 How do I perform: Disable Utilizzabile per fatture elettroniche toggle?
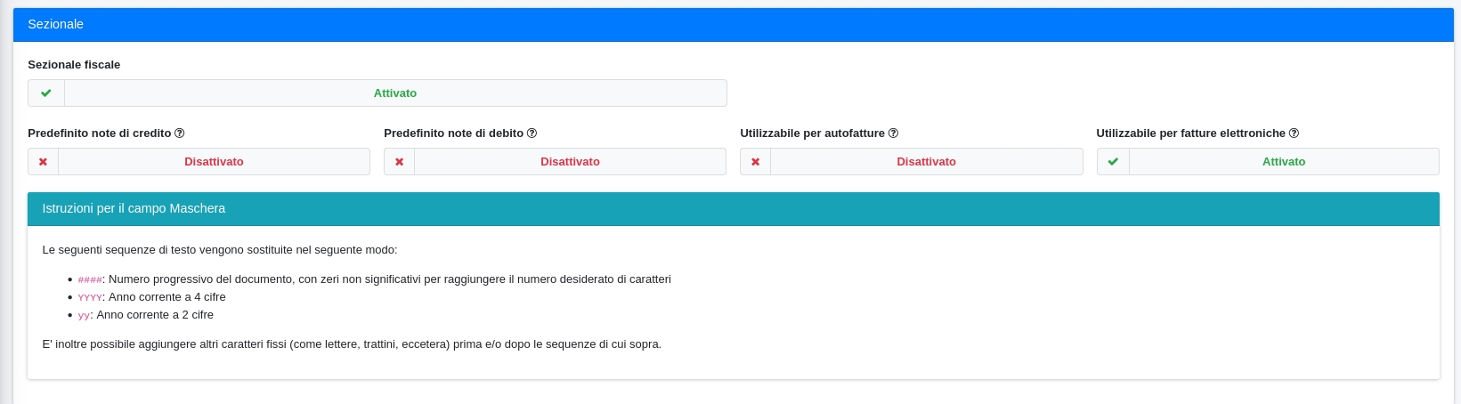click(1283, 162)
